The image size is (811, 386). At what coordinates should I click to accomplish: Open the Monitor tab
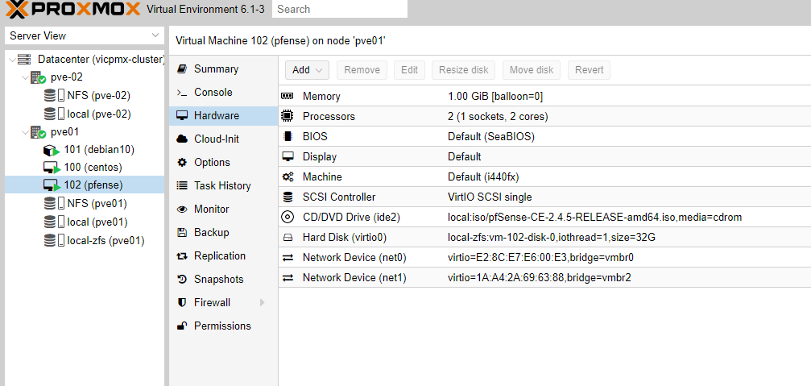point(223,210)
